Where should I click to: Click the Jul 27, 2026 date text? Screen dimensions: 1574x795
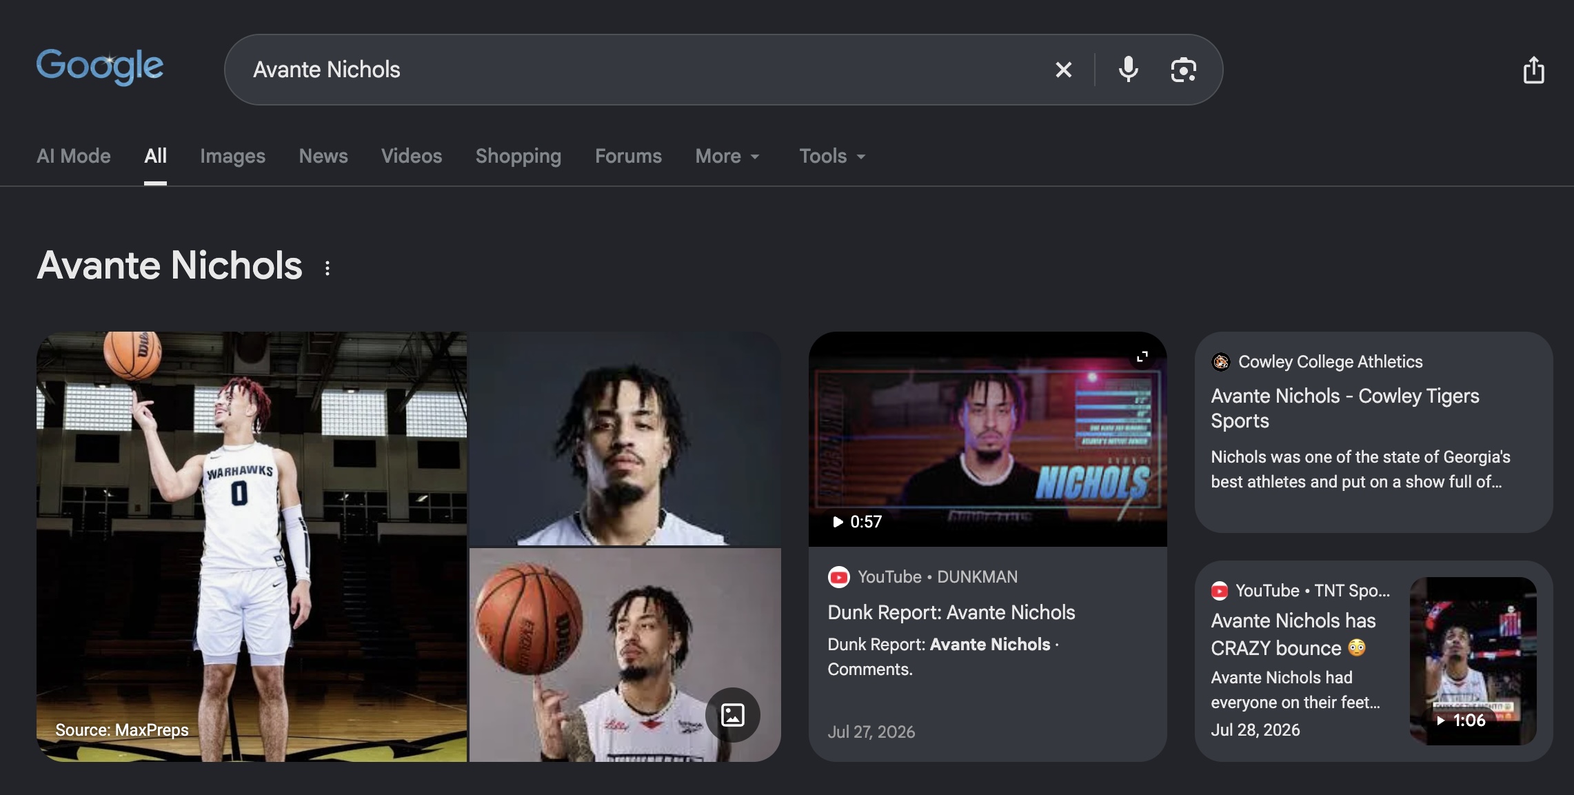pyautogui.click(x=871, y=732)
